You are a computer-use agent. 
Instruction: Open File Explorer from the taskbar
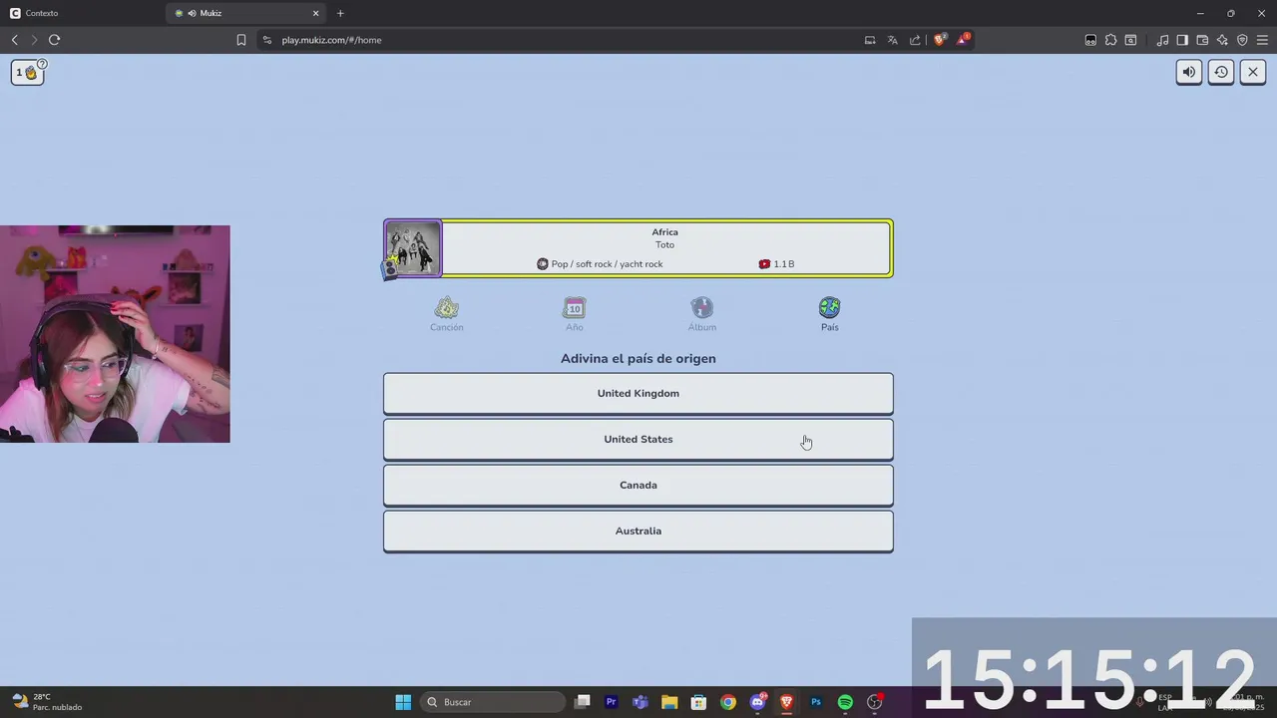(669, 702)
